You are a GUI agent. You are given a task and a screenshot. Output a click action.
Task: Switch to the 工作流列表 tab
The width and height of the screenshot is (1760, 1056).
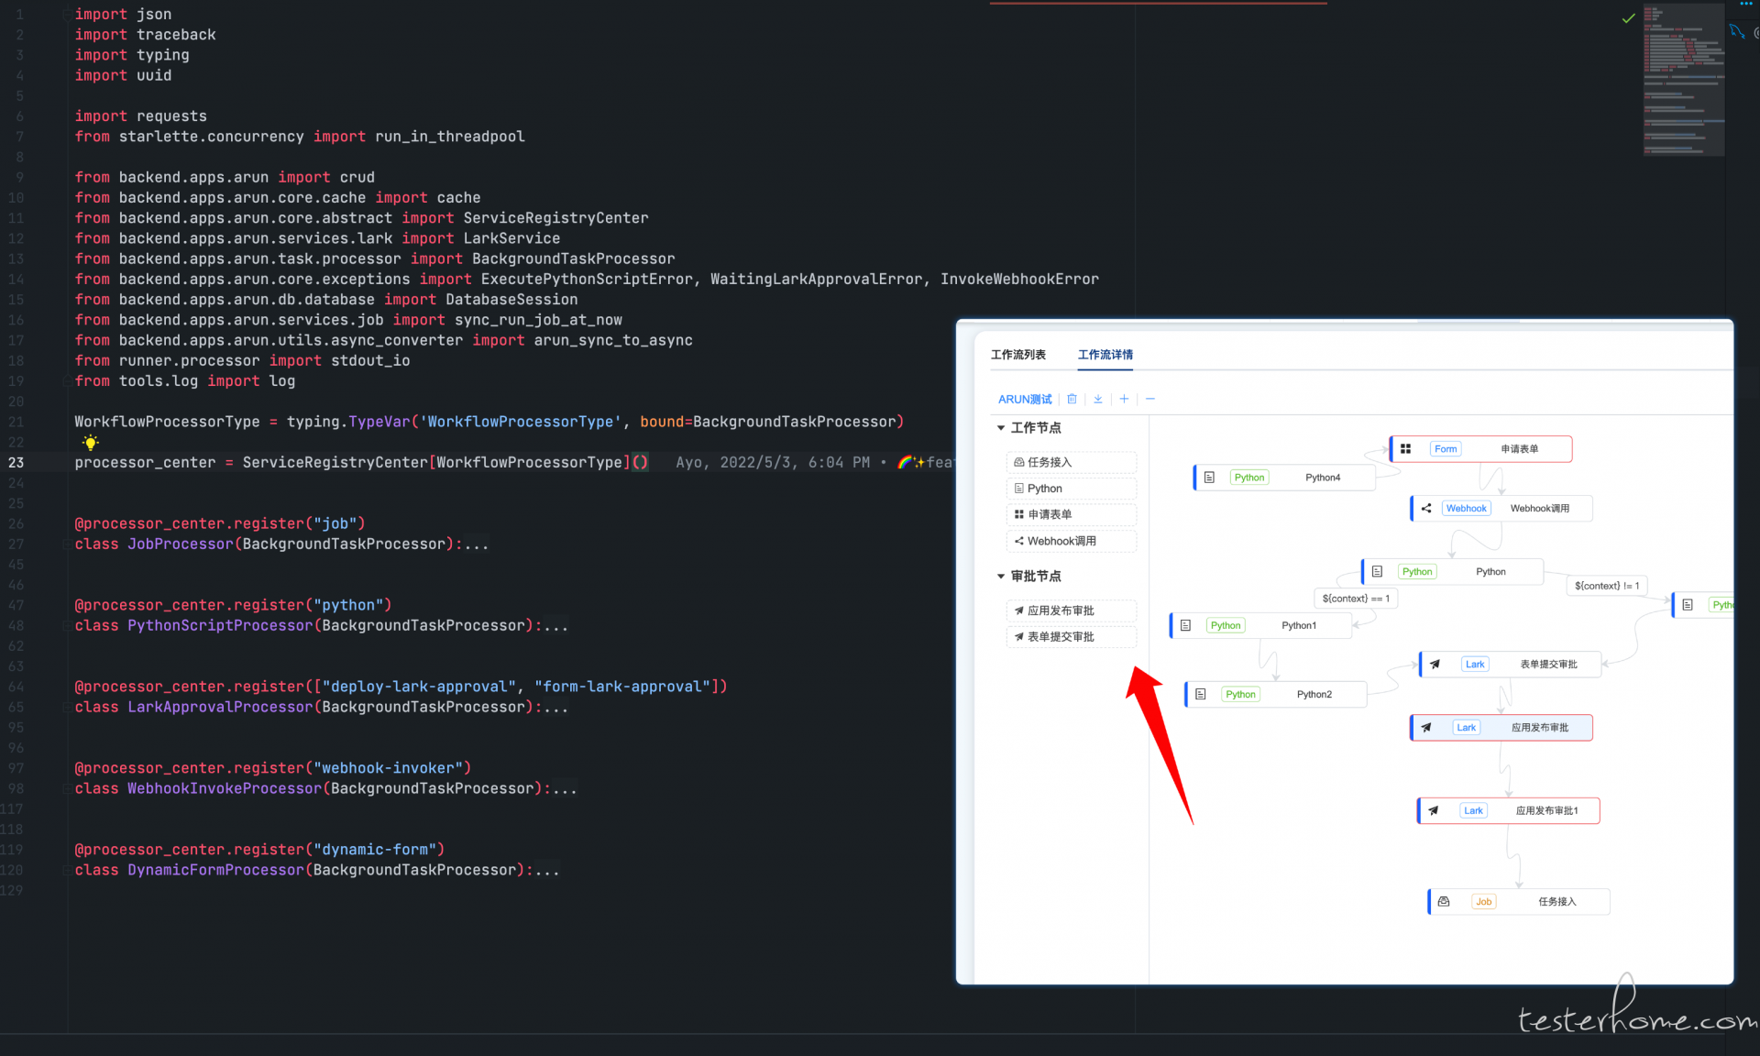click(1017, 354)
